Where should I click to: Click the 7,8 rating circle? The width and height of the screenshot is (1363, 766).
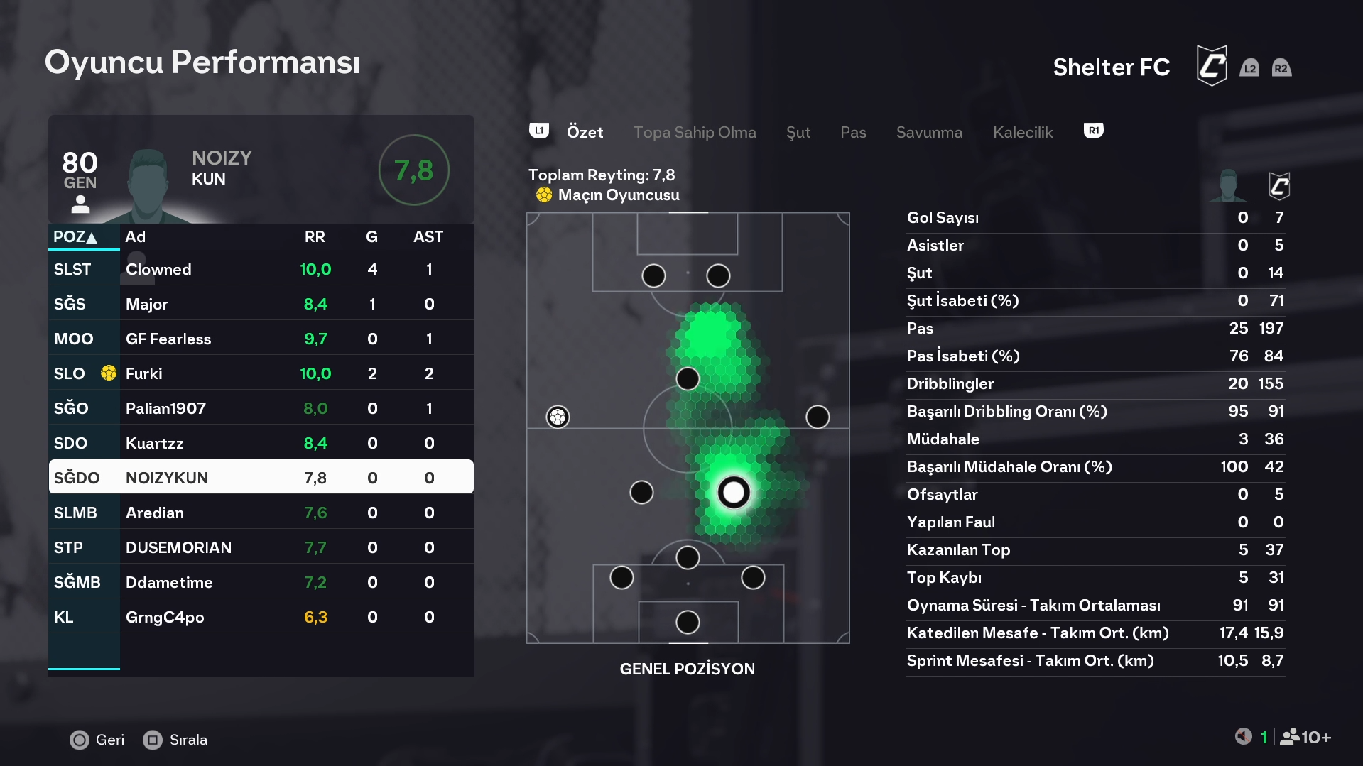click(413, 170)
